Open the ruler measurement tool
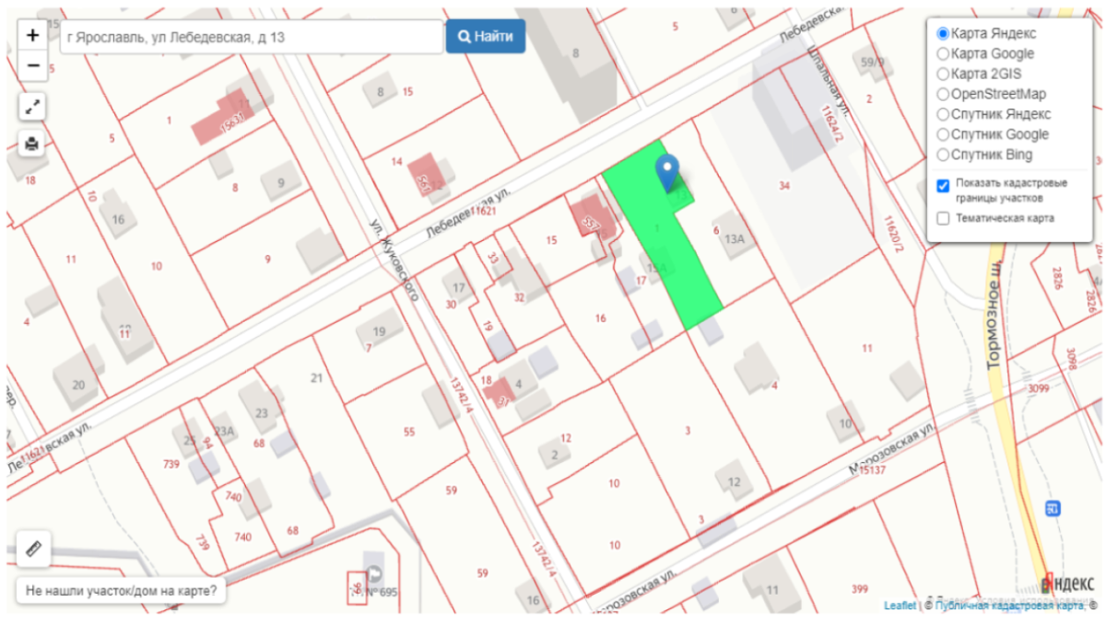 (x=34, y=550)
